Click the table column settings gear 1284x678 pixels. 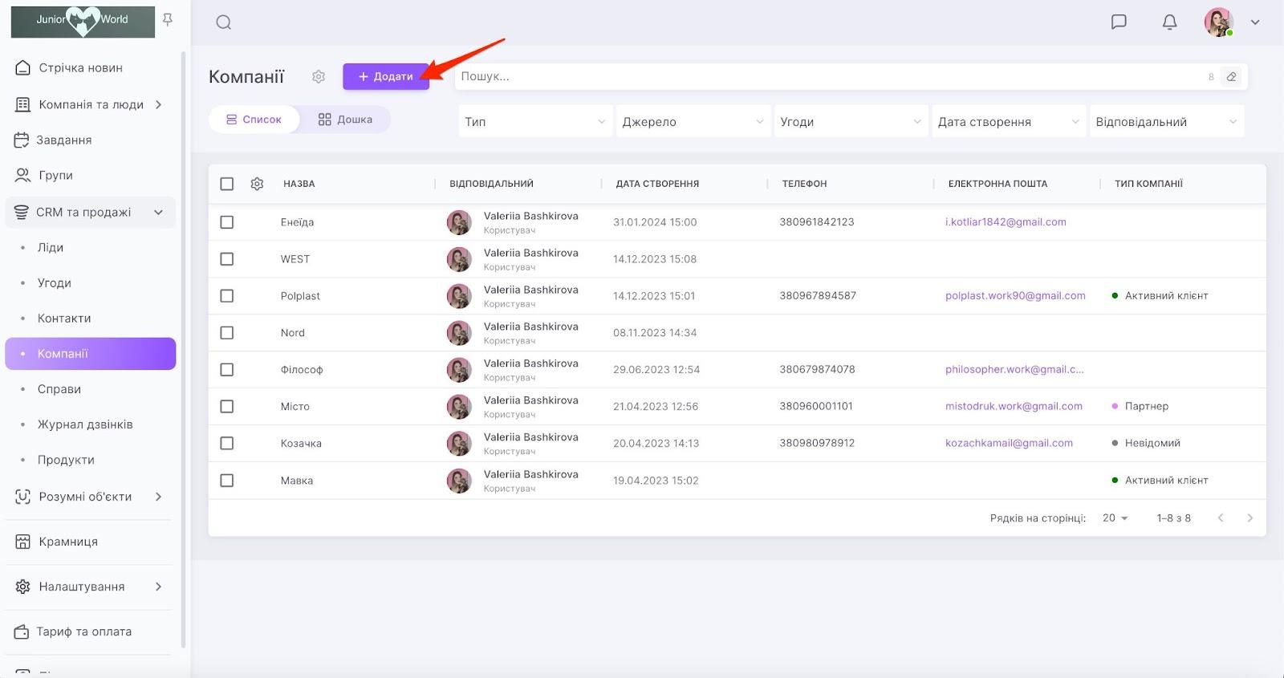257,184
